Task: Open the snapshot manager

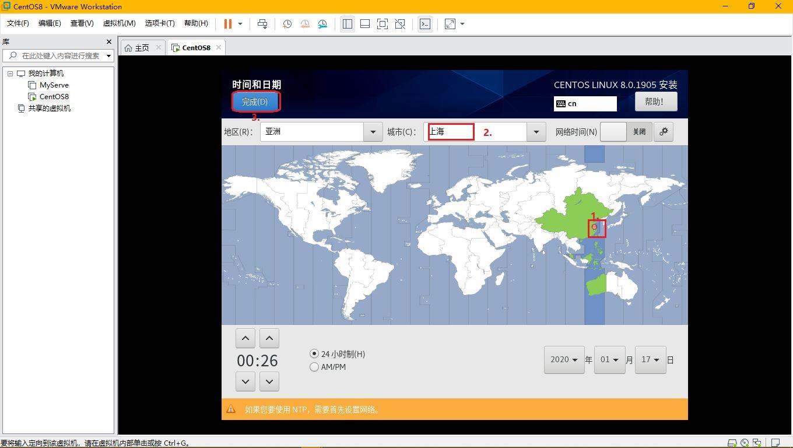Action: pos(322,24)
